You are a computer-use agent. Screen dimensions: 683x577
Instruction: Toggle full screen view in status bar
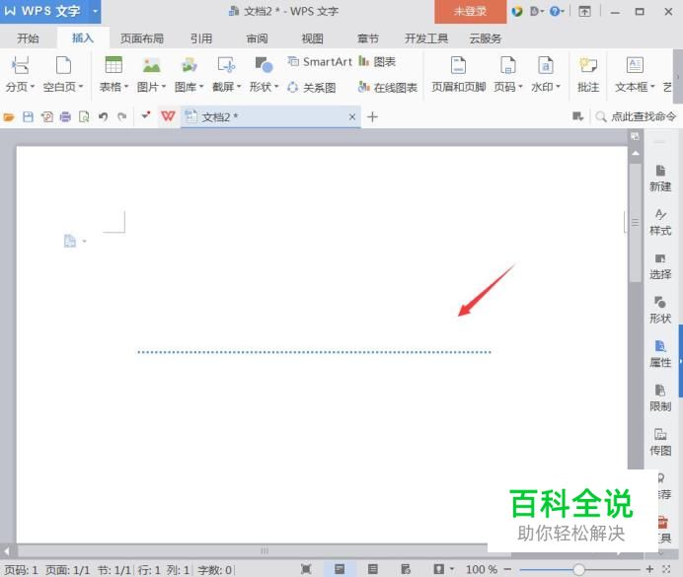(x=306, y=569)
